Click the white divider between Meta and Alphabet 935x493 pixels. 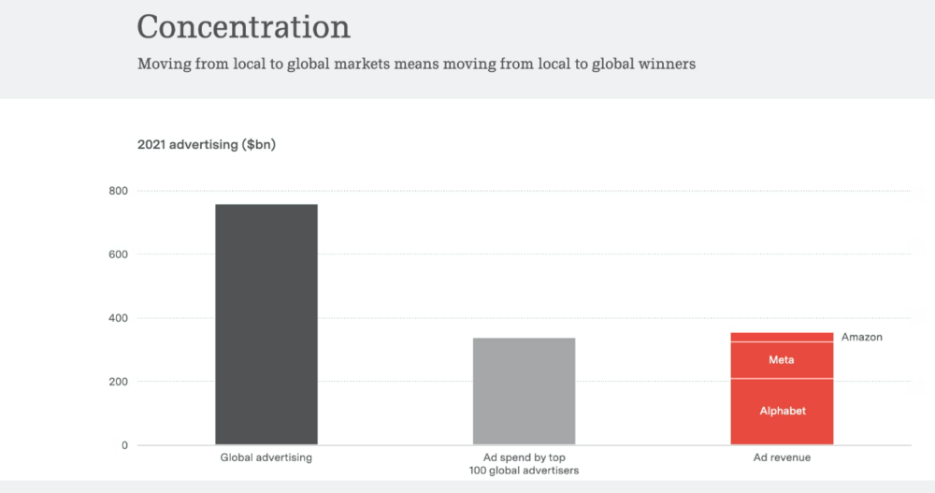pyautogui.click(x=782, y=379)
